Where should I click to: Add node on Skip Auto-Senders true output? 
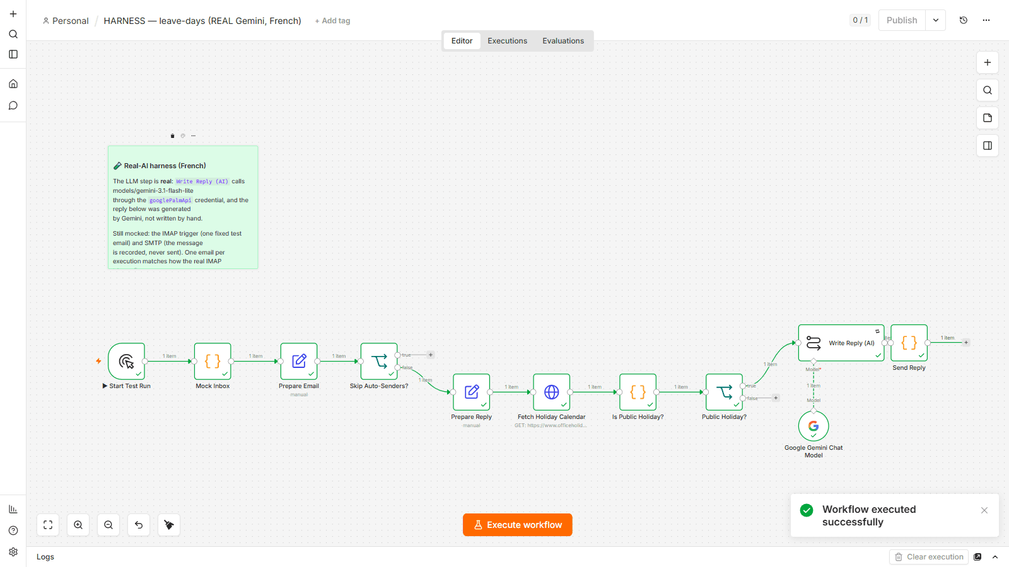click(431, 355)
